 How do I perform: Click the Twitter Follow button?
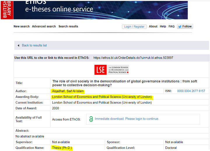(185, 26)
